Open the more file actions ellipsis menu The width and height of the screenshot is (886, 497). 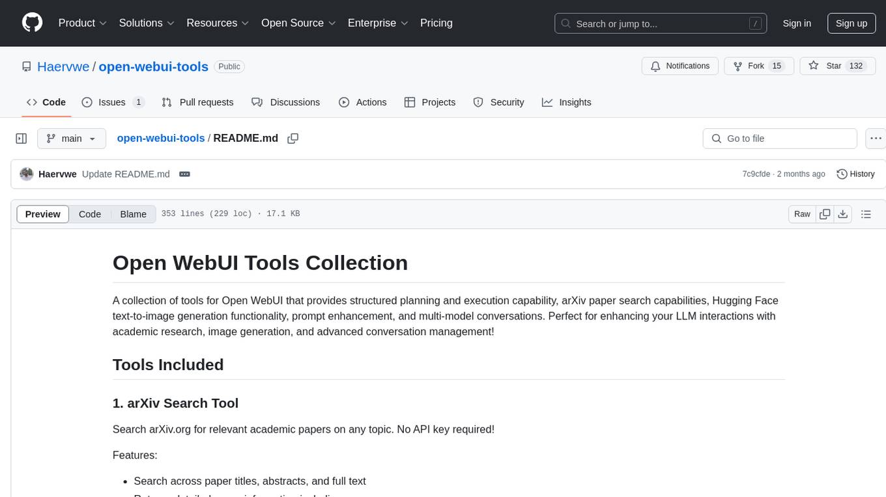pos(876,139)
